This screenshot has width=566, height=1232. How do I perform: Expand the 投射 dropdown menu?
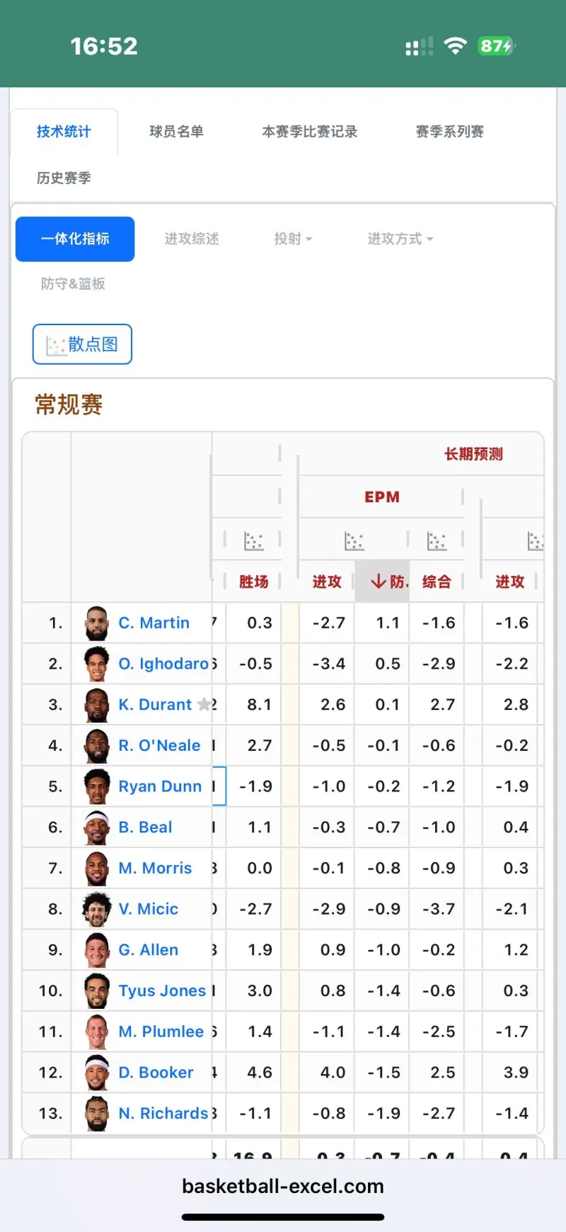(x=293, y=239)
